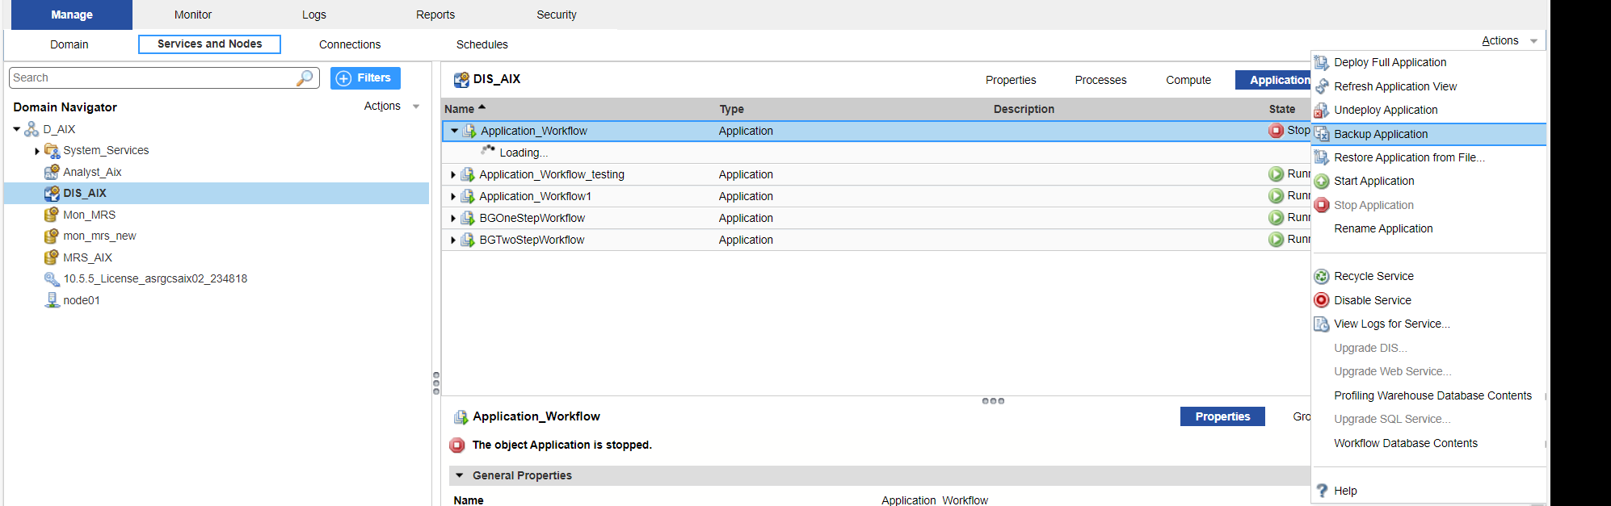Click the Deploy Full Application icon

click(x=1322, y=62)
